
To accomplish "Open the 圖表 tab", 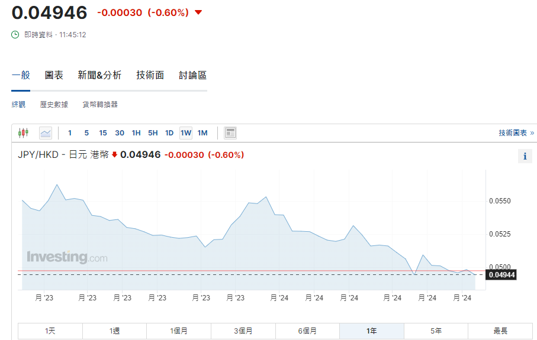I will tap(54, 75).
